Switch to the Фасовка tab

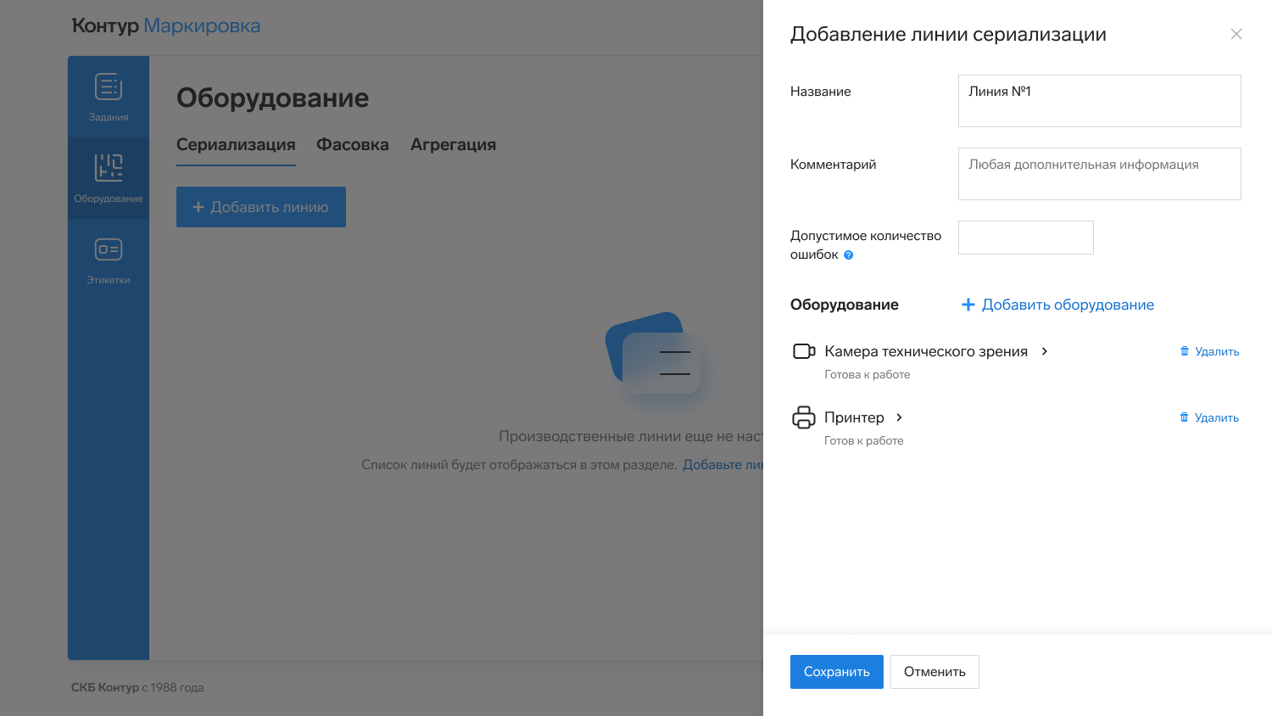click(353, 145)
